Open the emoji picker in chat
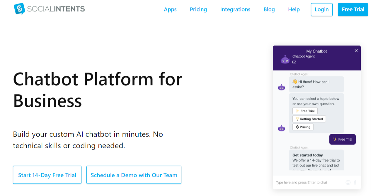 (x=348, y=183)
